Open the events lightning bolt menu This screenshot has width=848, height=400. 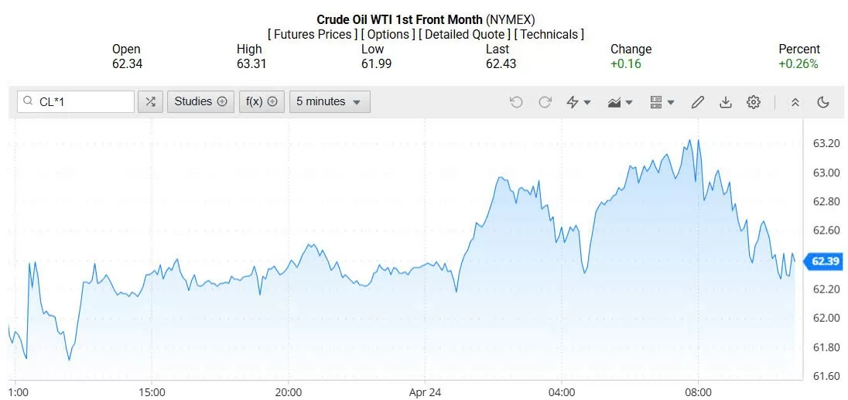click(578, 101)
